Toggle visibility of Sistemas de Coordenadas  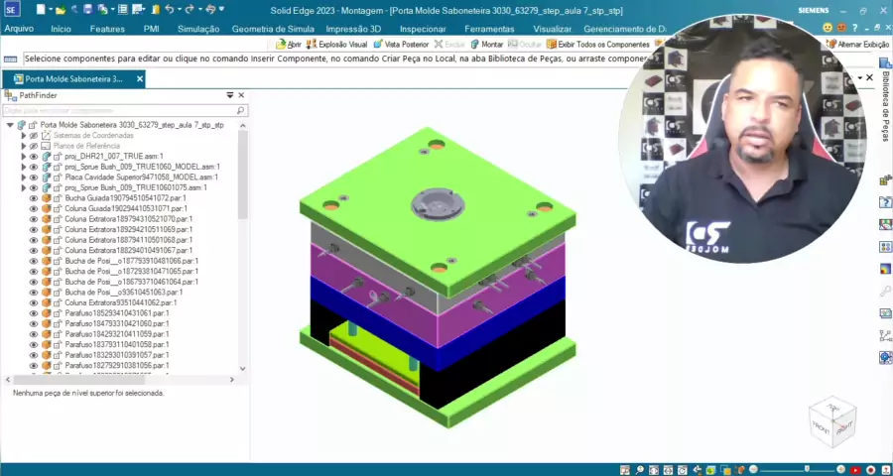(x=34, y=136)
